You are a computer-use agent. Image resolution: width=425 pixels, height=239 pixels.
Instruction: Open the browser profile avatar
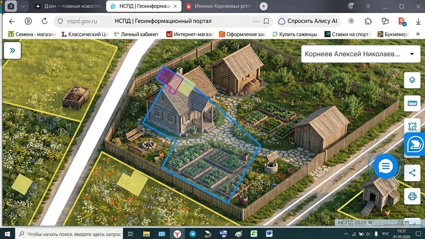pos(351,6)
